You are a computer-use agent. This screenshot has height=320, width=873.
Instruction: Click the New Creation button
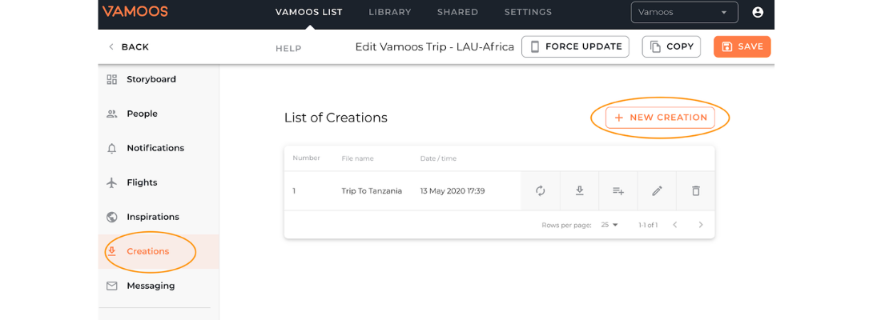660,118
